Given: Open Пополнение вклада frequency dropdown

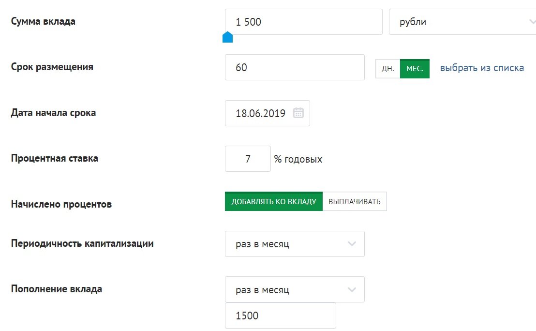Looking at the screenshot, I should 295,289.
